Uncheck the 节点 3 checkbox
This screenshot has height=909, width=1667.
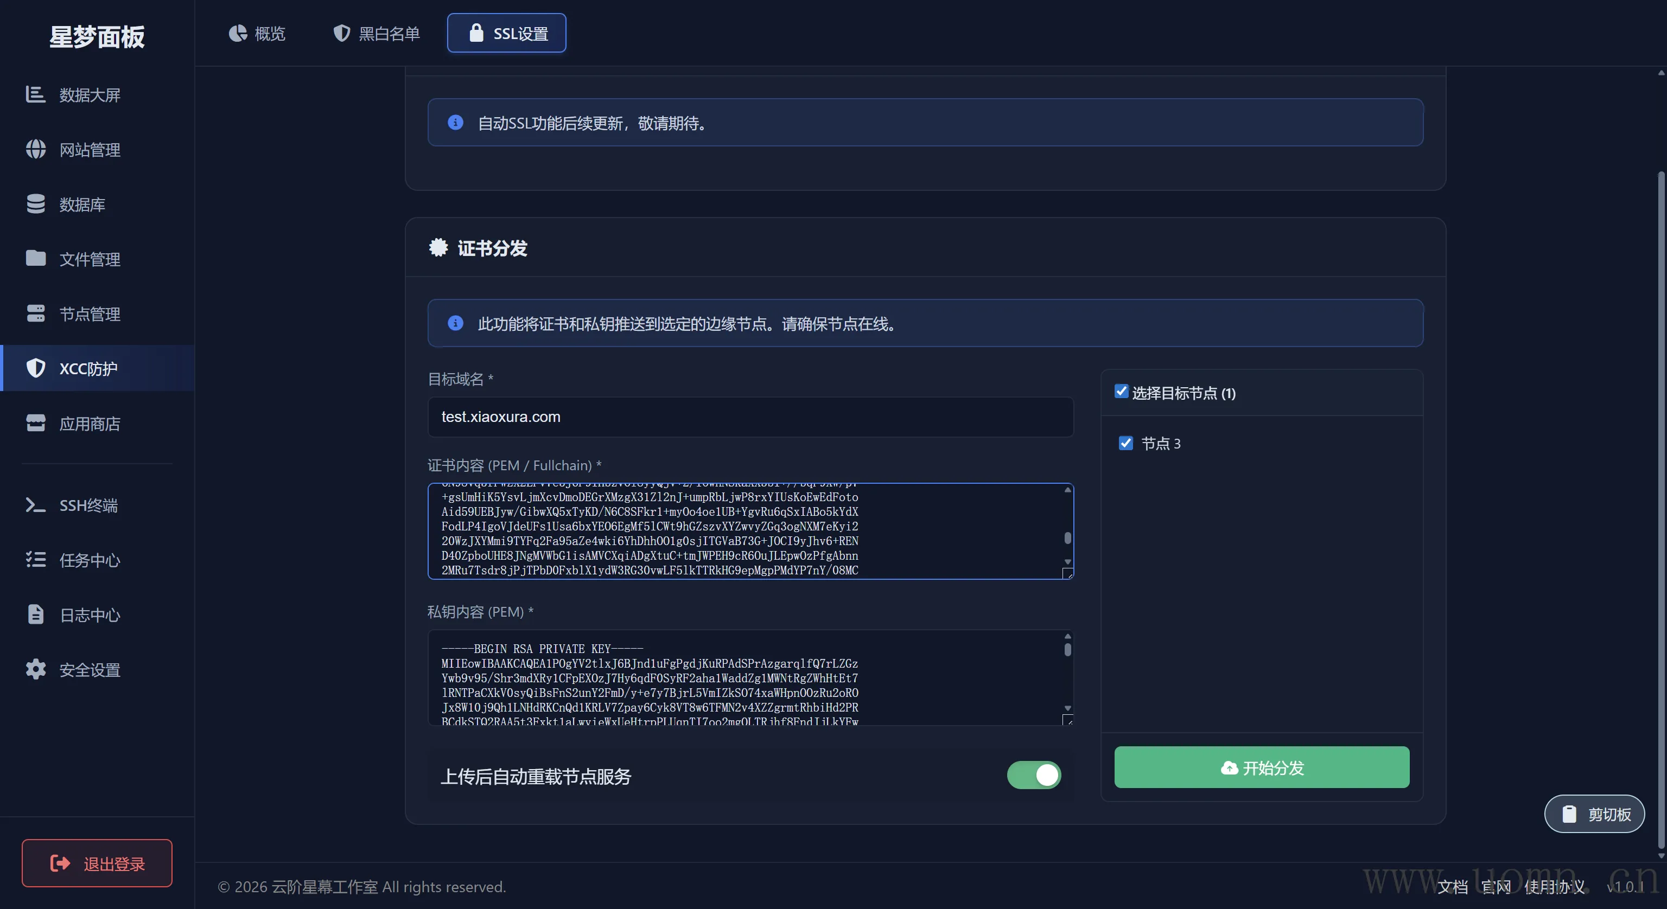coord(1125,443)
